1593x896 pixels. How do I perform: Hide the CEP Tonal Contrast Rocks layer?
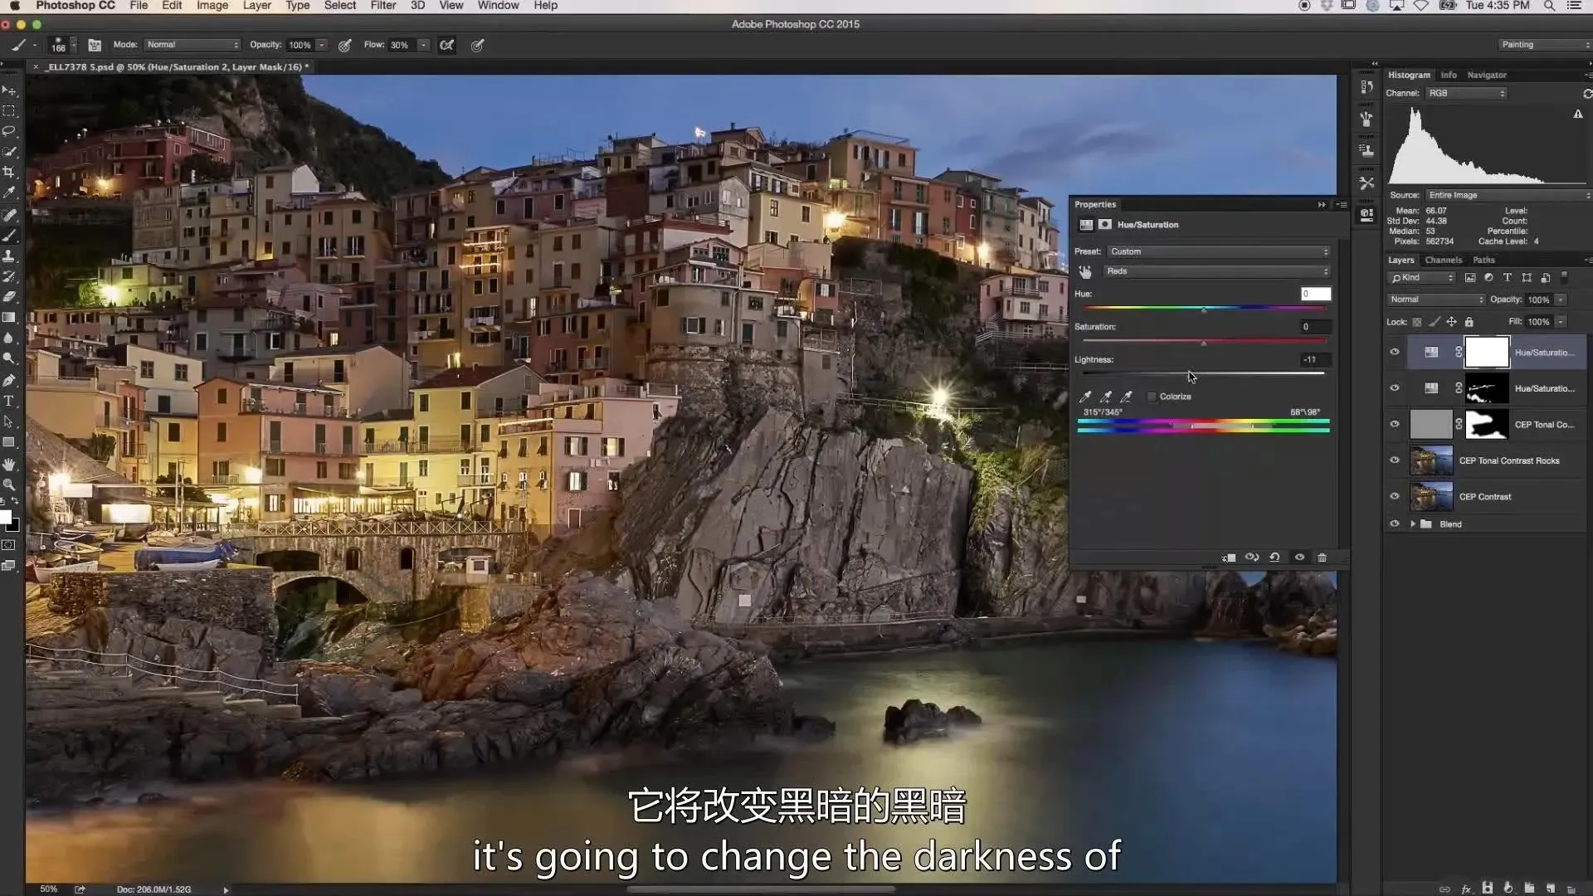click(1394, 460)
